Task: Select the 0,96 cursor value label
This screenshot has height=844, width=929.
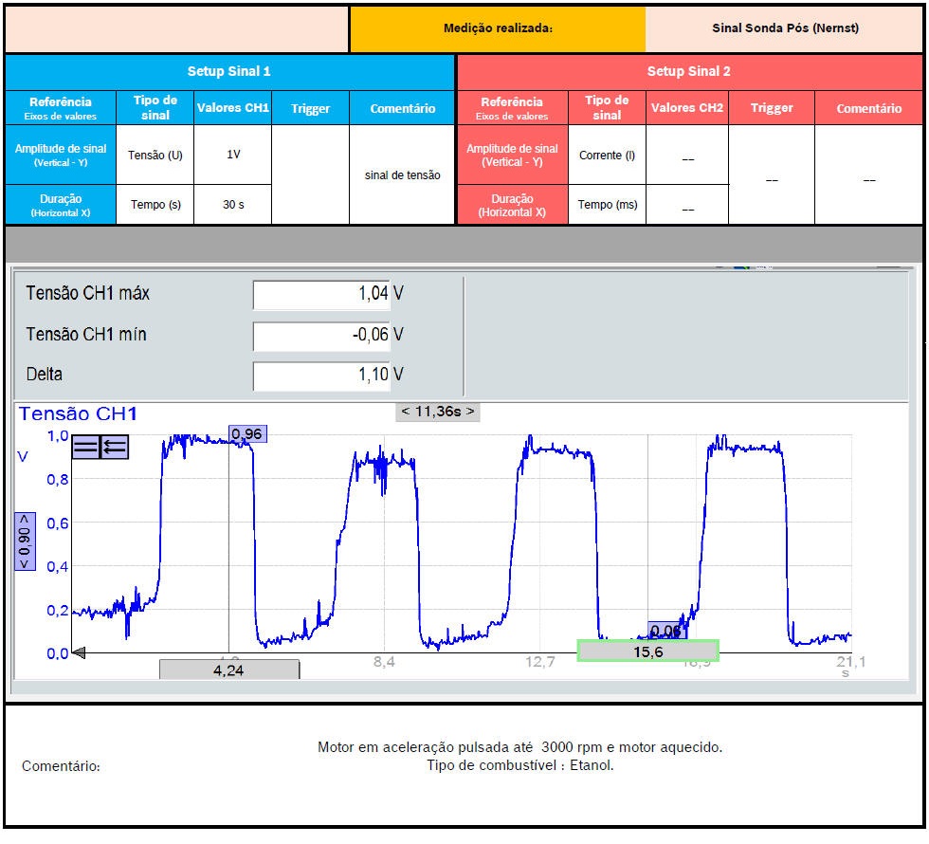Action: click(x=247, y=434)
